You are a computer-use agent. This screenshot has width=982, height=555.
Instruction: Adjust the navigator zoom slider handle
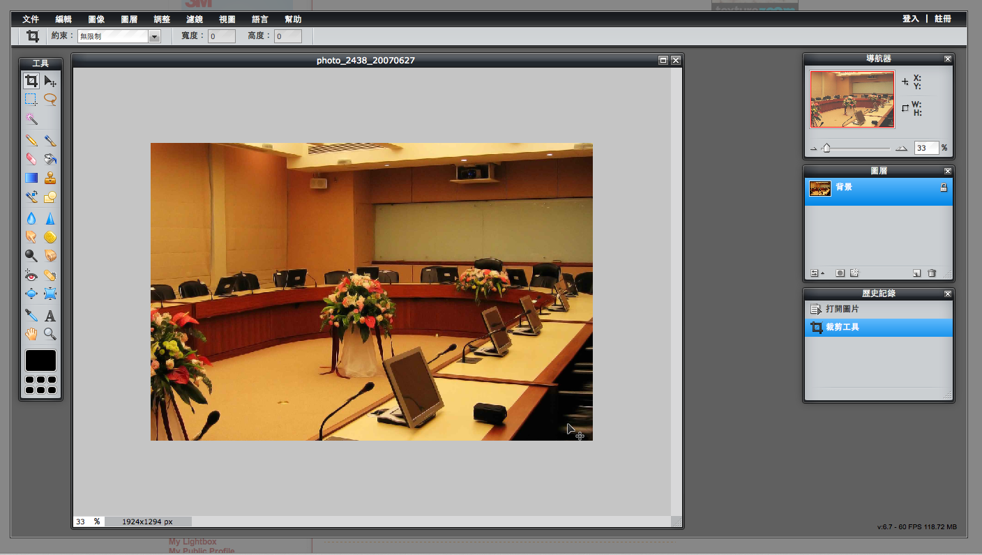point(826,148)
